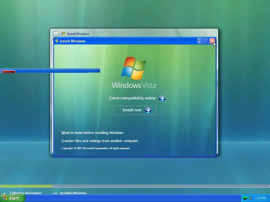270x202 pixels.
Task: Click the Installing Windows step label
Action: pos(73,193)
